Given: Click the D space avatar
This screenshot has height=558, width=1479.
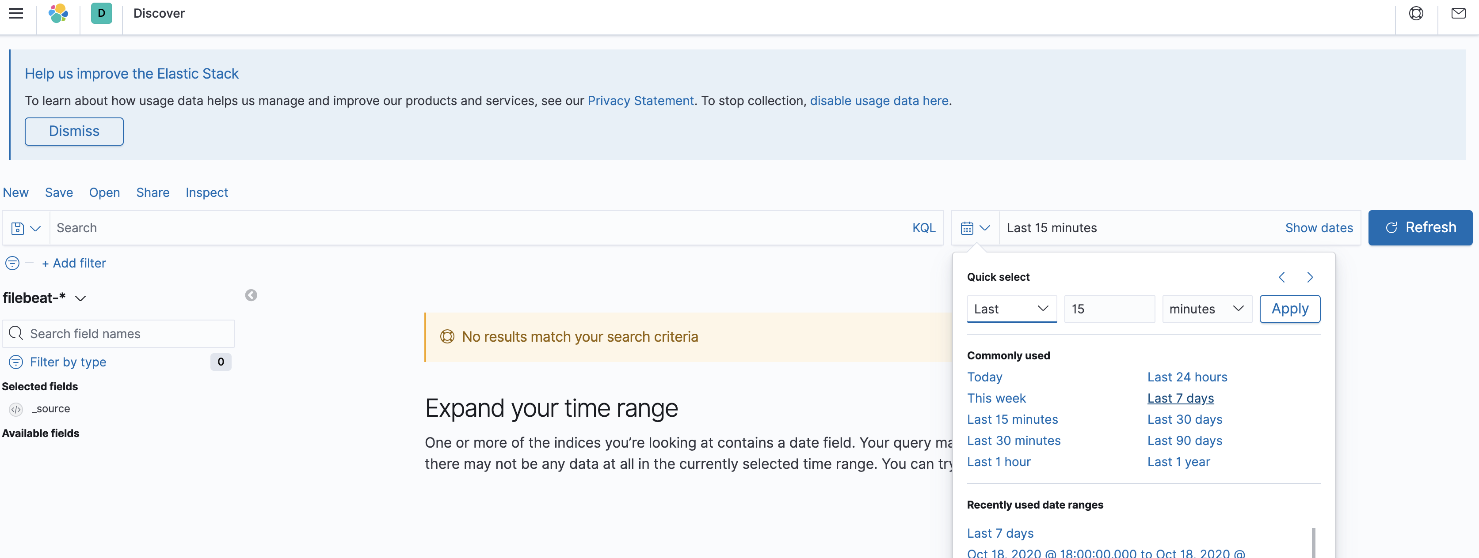Looking at the screenshot, I should coord(102,13).
